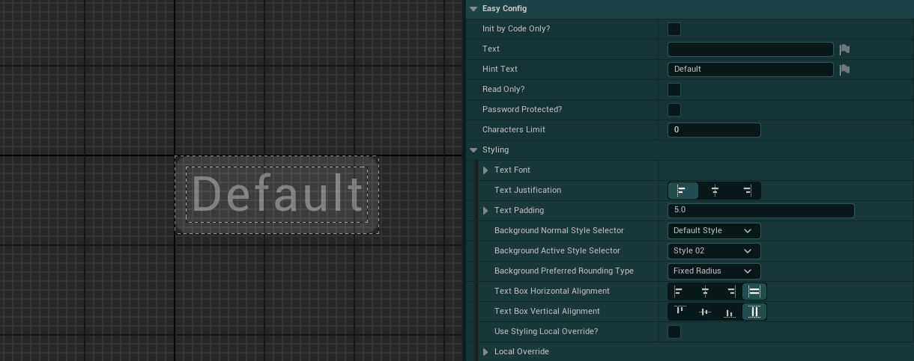Click the Text Box Vertical Alignment label
Viewport: 914px width, 361px height.
click(x=547, y=312)
